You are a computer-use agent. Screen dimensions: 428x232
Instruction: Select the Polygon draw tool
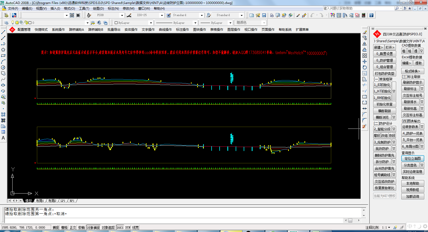coord(3,50)
